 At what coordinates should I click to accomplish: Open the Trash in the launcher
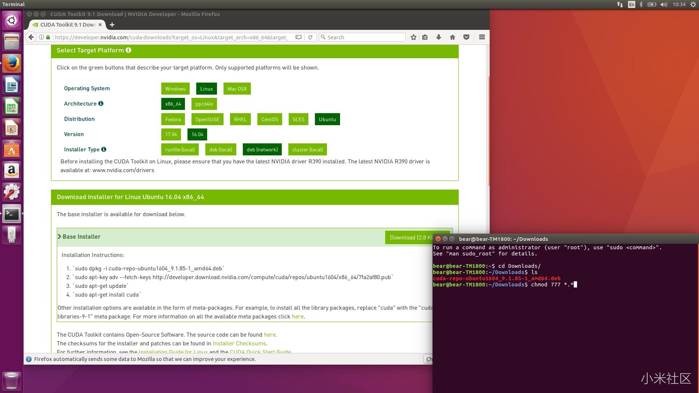point(12,381)
